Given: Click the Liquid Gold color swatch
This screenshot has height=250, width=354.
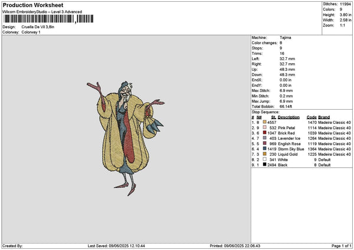Looking at the screenshot, I should pos(265,154).
